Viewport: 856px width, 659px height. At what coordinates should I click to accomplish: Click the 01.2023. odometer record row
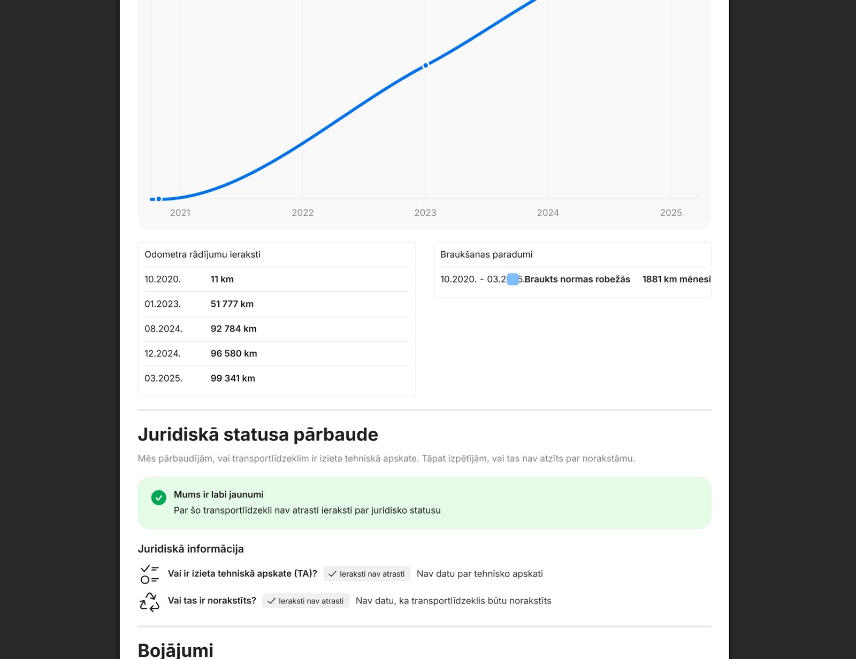pos(276,304)
